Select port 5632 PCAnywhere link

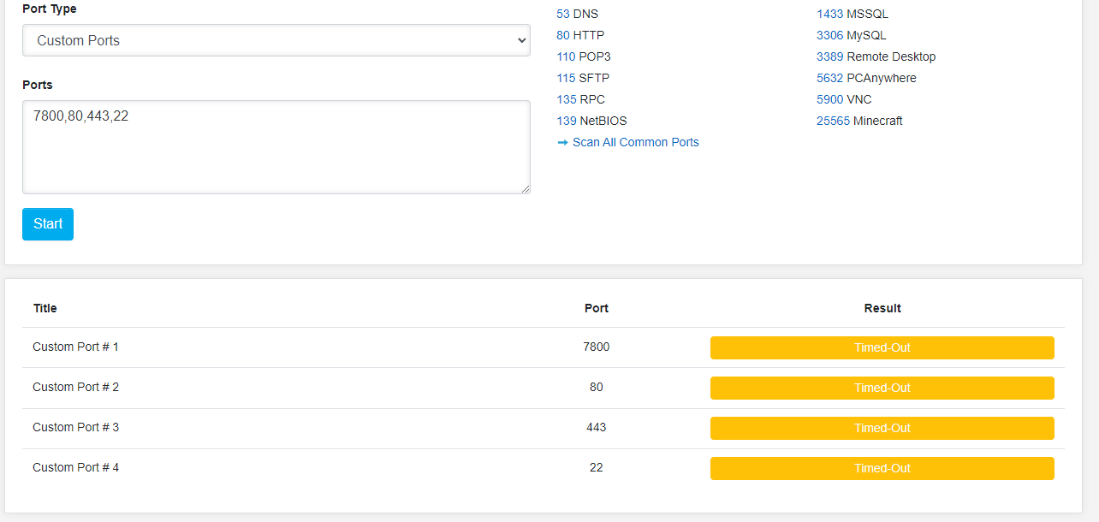pyautogui.click(x=829, y=78)
